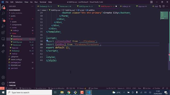Open Explorer more actions ellipsis
The image size is (170, 95).
tap(32, 6)
